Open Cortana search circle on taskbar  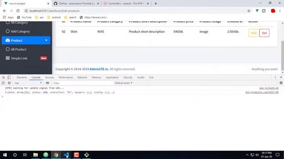click(x=15, y=155)
